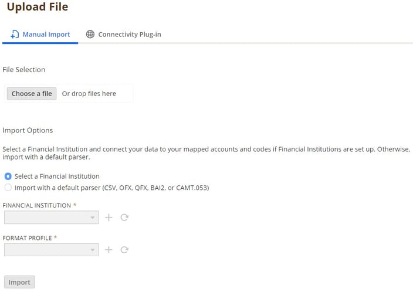The image size is (413, 292).
Task: Switch to the Manual Import tab
Action: tap(46, 35)
